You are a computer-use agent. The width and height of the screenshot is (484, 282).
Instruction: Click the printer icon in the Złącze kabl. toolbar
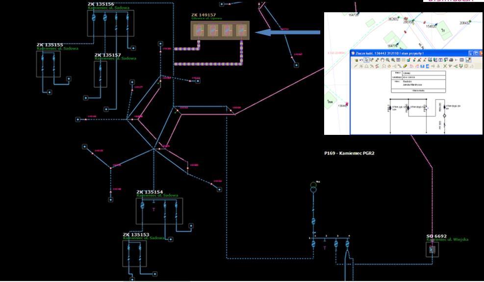(x=451, y=60)
